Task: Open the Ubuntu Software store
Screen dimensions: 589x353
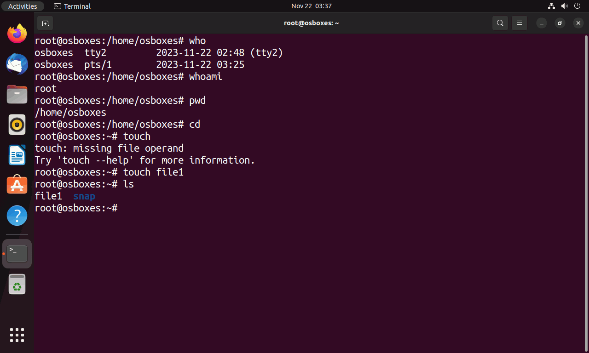Action: 17,185
